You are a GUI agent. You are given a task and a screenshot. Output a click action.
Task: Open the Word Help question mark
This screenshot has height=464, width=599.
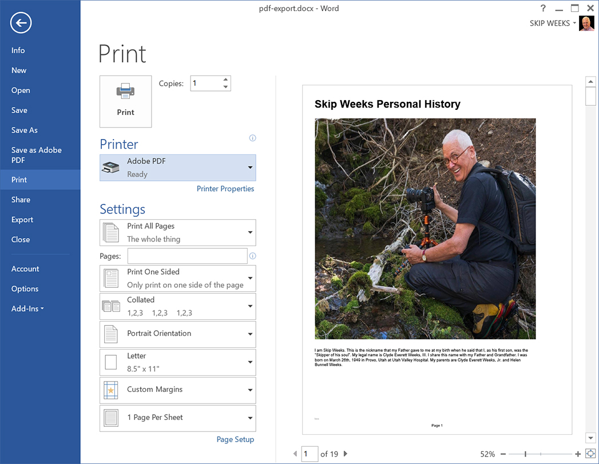tap(543, 8)
